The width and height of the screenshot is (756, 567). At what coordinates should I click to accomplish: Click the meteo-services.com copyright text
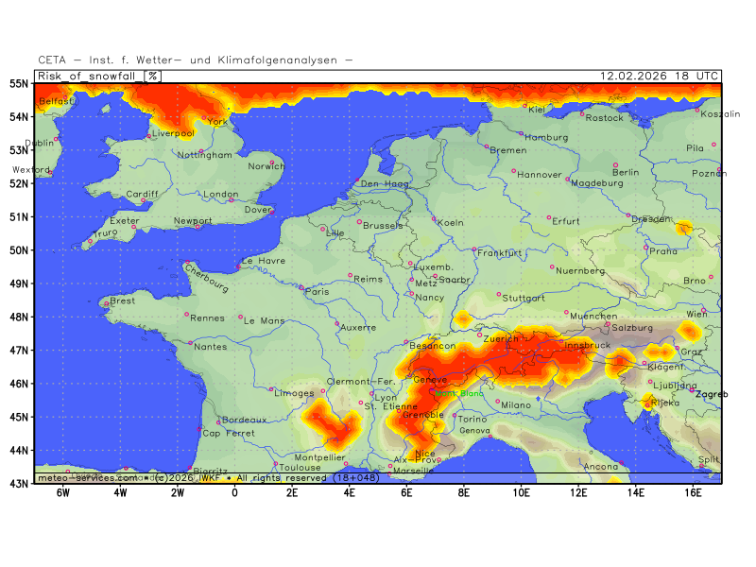(x=85, y=478)
